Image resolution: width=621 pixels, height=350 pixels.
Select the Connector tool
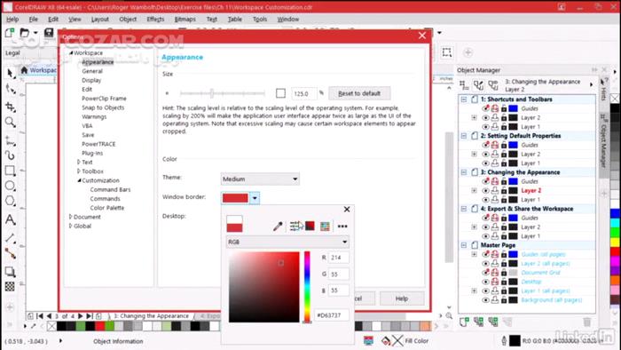[x=11, y=254]
